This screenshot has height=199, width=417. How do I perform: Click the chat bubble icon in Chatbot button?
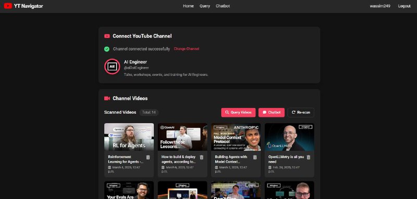(x=265, y=112)
